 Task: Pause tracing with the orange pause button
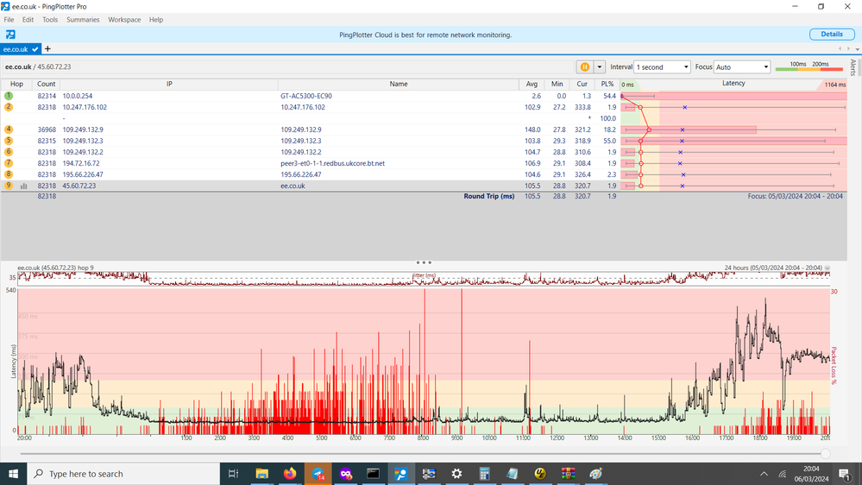[584, 67]
